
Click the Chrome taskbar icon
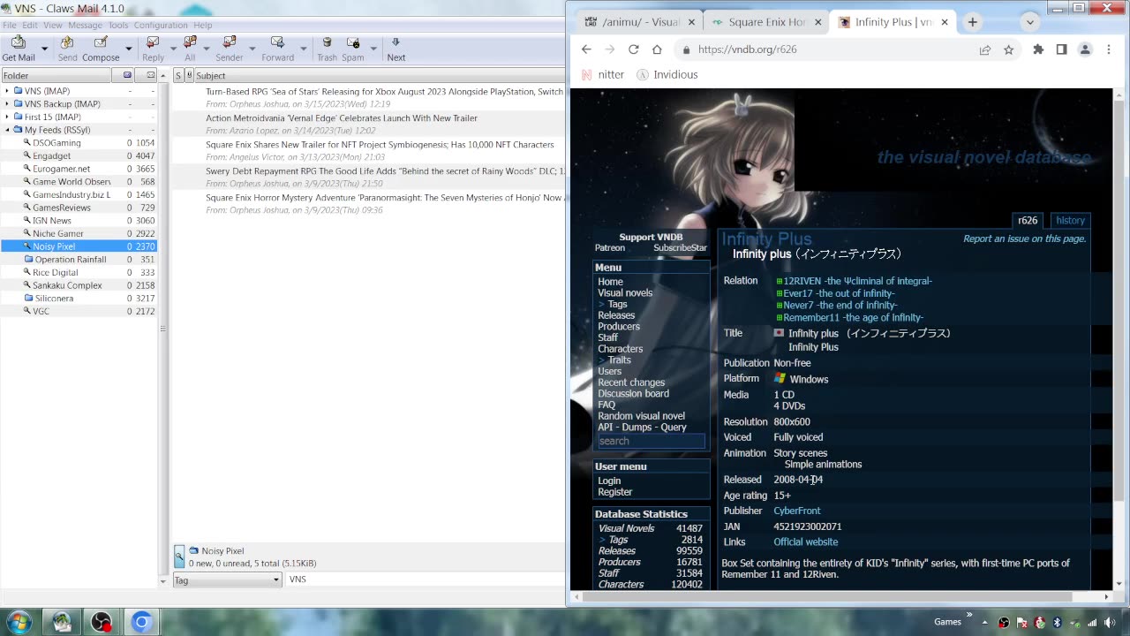[x=141, y=622]
